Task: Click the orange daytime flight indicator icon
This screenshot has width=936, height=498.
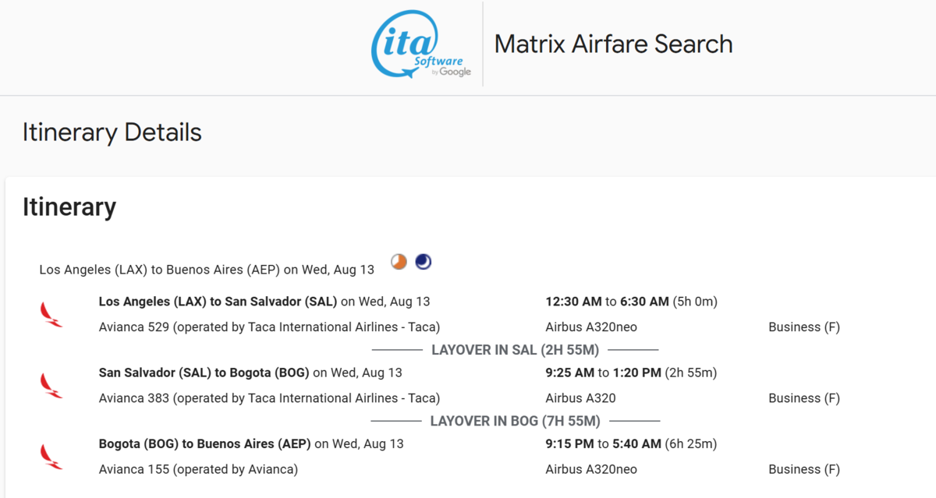Action: pos(399,263)
